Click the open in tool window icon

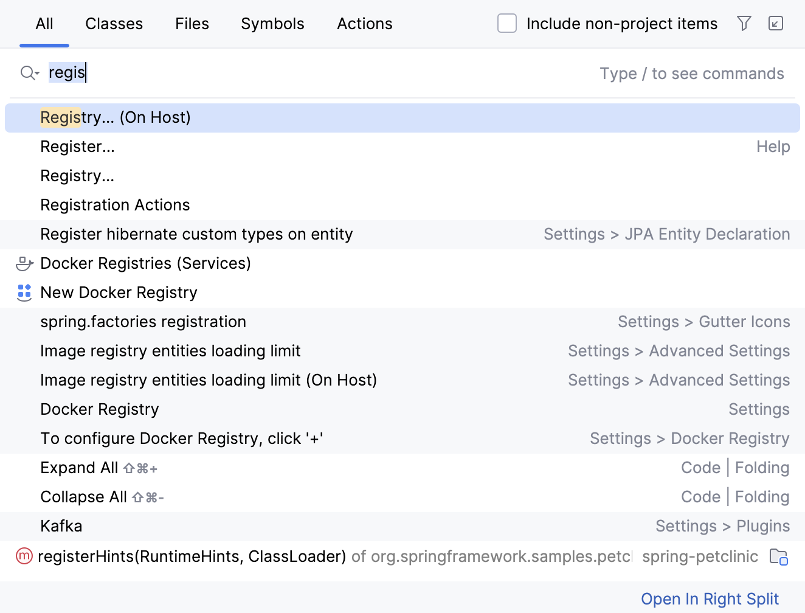[x=776, y=24]
